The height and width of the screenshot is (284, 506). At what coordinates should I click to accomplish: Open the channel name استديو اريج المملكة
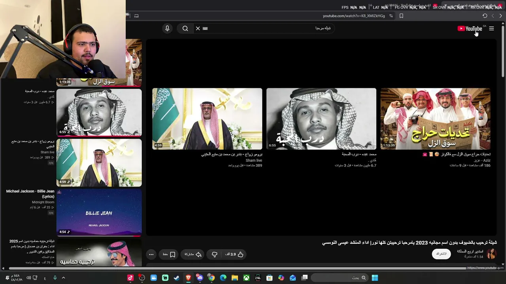coord(470,251)
